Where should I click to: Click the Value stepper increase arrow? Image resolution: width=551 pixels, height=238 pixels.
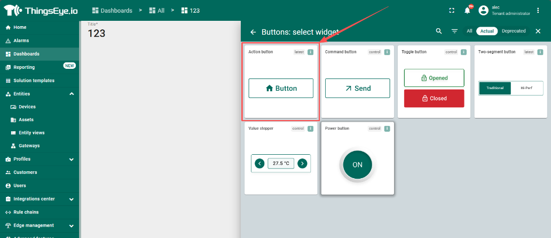(x=302, y=163)
